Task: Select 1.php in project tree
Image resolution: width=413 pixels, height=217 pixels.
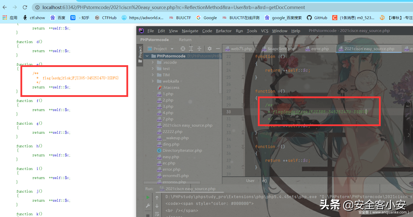Action: 165,94
